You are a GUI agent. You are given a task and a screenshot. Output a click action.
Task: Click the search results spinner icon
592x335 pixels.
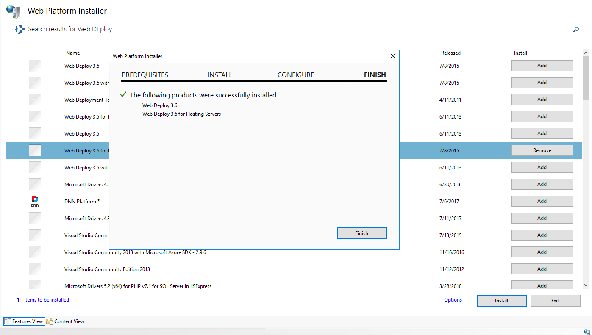pos(19,29)
